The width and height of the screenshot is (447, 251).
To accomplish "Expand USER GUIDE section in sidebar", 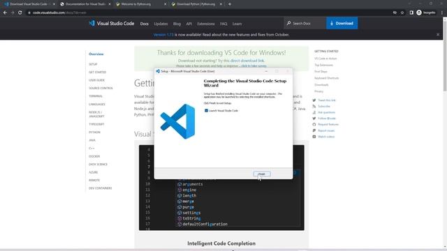I will (96, 80).
